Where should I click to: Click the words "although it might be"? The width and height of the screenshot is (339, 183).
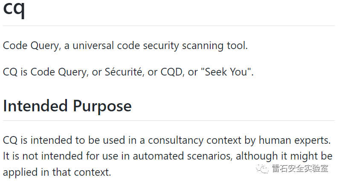[x=284, y=156]
